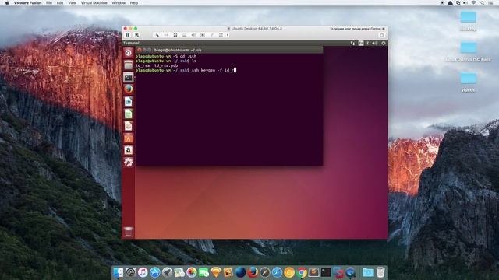499x280 pixels.
Task: Pause the virtual machine in VMware toolbar
Action: pyautogui.click(x=127, y=35)
